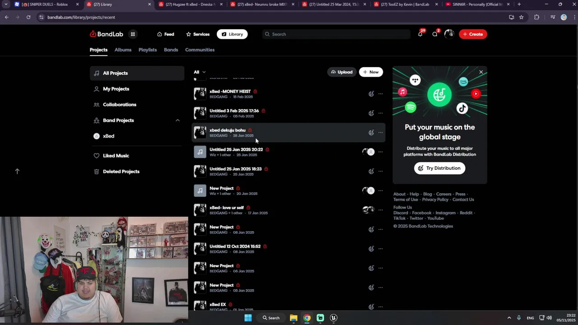Reload the page with browser refresh icon

coord(28,17)
